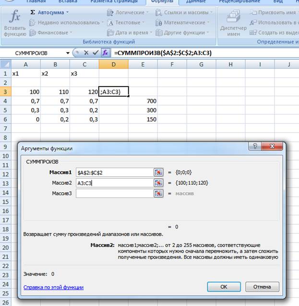Open the Логические functions list
The height and width of the screenshot is (306, 299).
tap(127, 12)
